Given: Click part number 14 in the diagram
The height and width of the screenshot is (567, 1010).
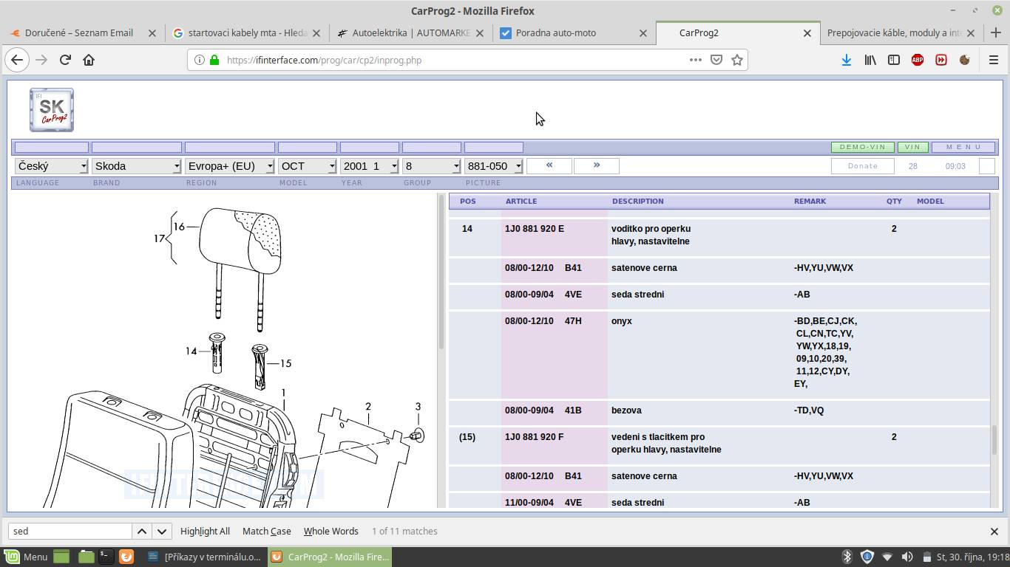Looking at the screenshot, I should point(191,351).
